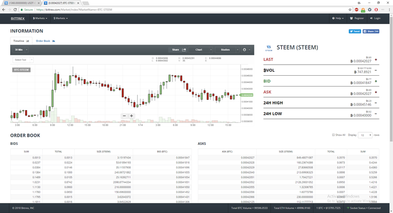
Task: Click the 24H HIGH value 0.00045146
Action: click(361, 104)
